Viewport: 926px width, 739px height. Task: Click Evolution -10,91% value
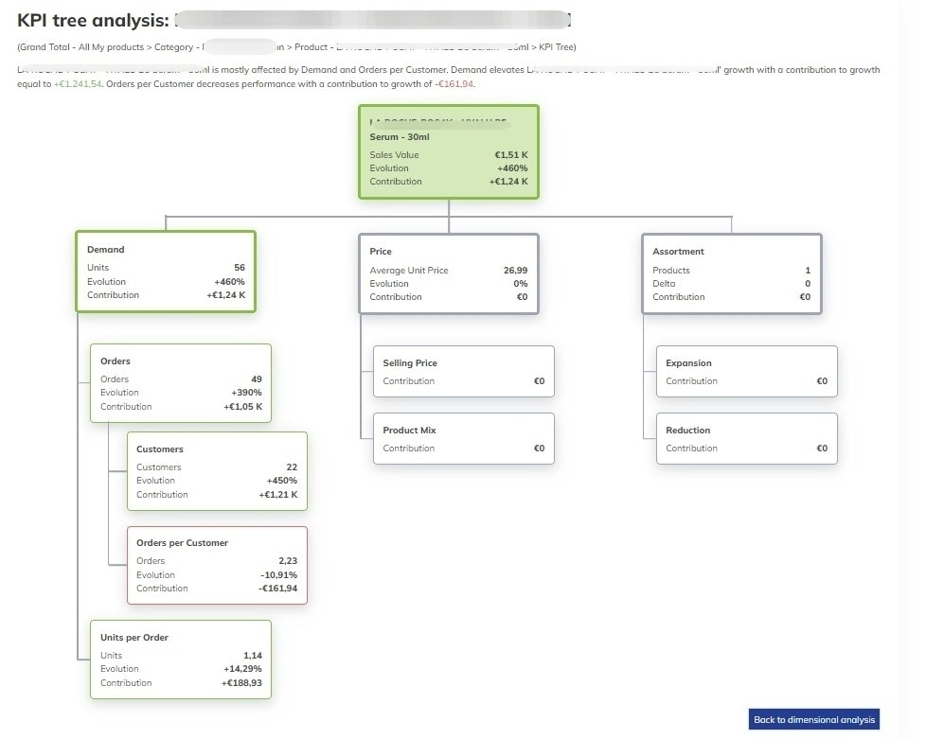point(278,575)
